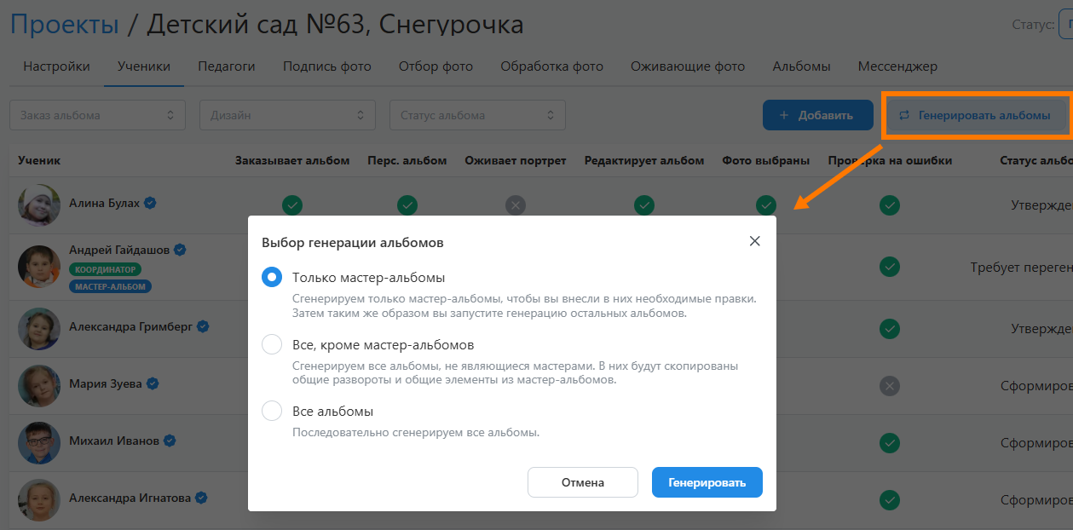Click the green check under 'Фото выбраны' for Алина Булах
The image size is (1073, 530).
(x=766, y=205)
